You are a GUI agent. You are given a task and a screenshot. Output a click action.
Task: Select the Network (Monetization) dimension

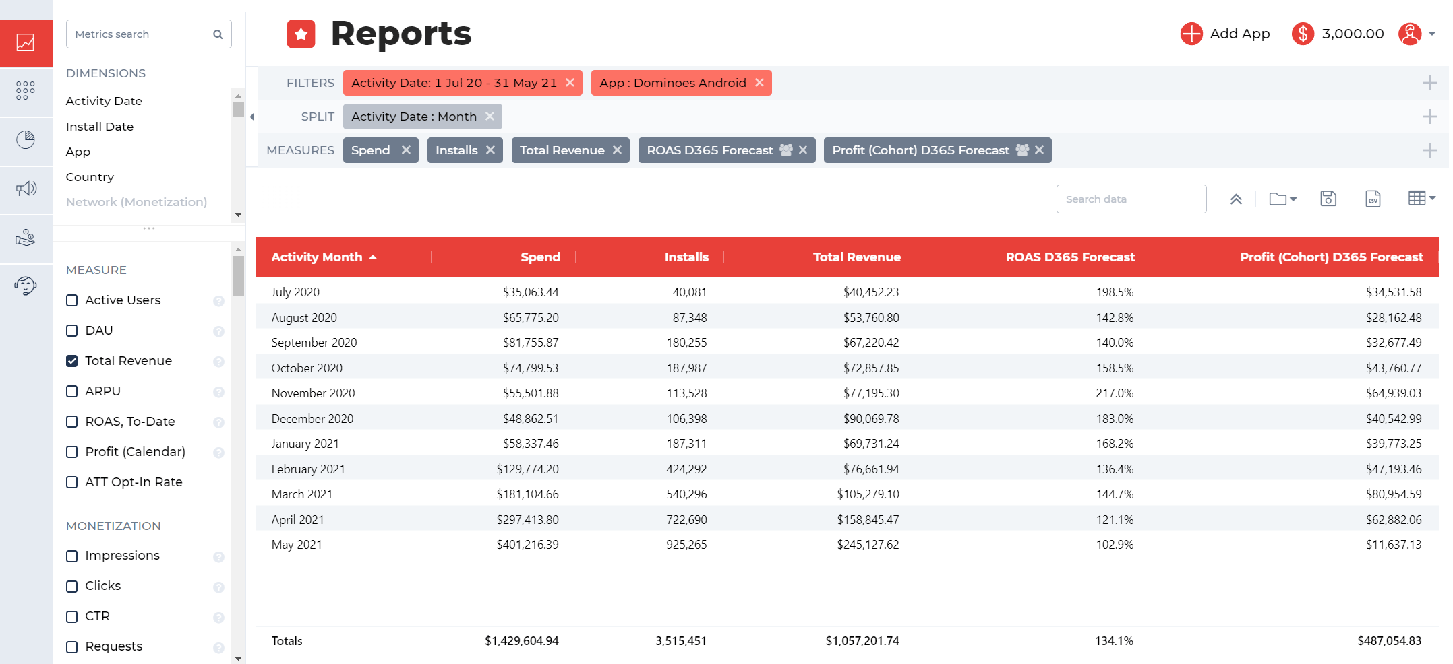pyautogui.click(x=136, y=202)
